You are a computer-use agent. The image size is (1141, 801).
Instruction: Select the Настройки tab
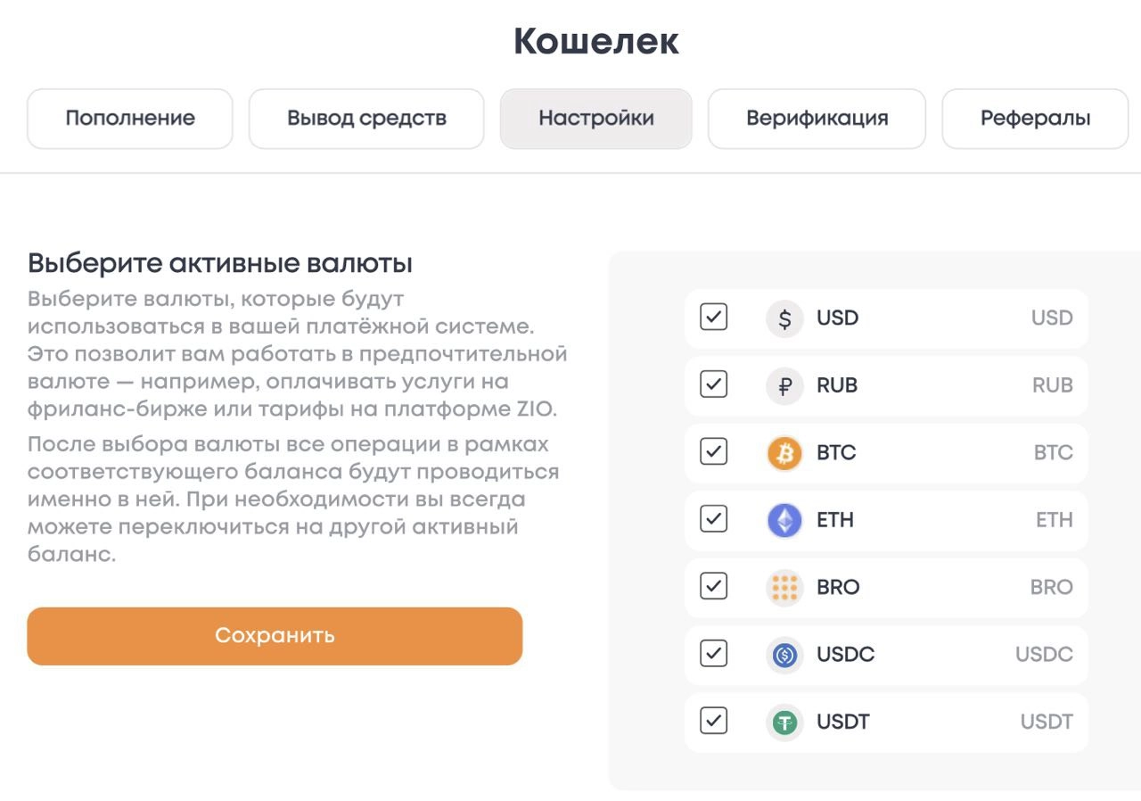coord(596,119)
